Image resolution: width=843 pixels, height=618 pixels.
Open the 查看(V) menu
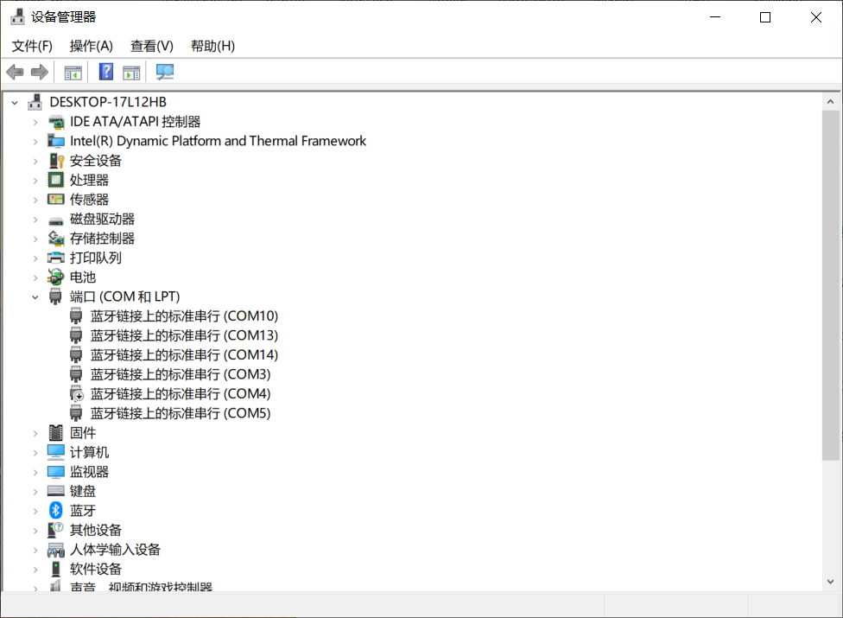click(152, 47)
